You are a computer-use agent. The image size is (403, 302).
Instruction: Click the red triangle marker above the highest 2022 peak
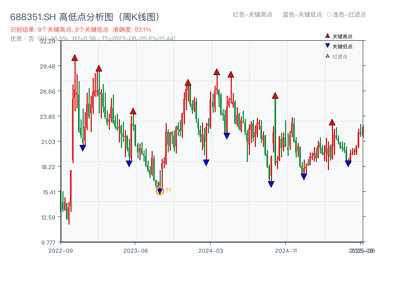click(75, 58)
